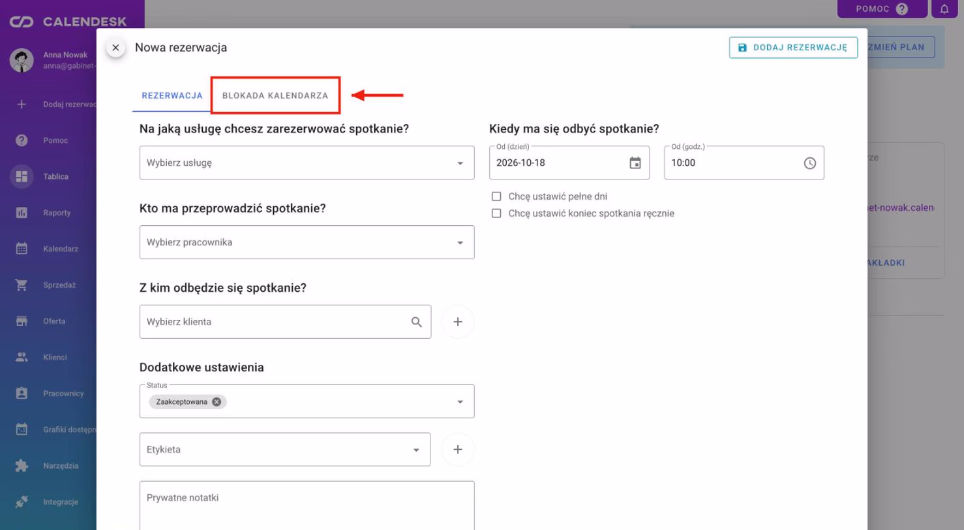
Task: Click the Pracownicy badge icon
Action: coord(22,394)
